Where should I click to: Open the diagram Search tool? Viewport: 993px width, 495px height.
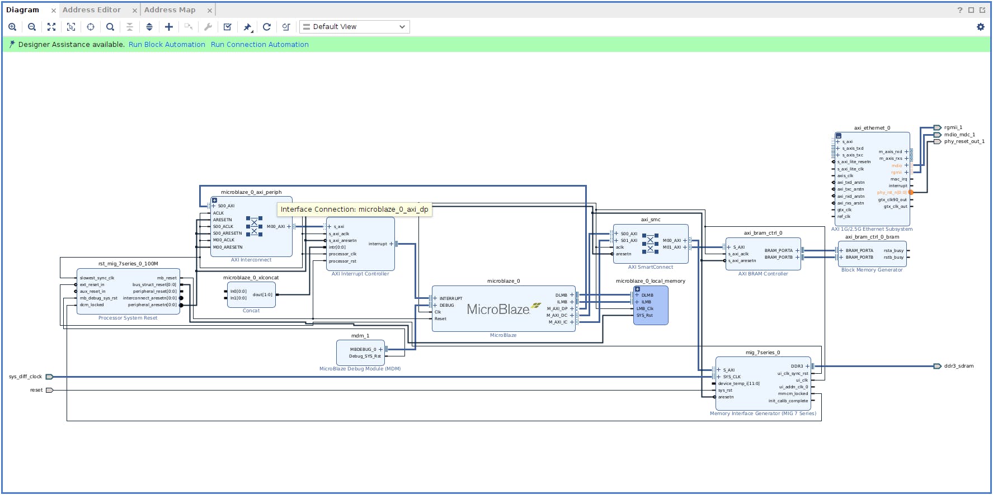110,27
